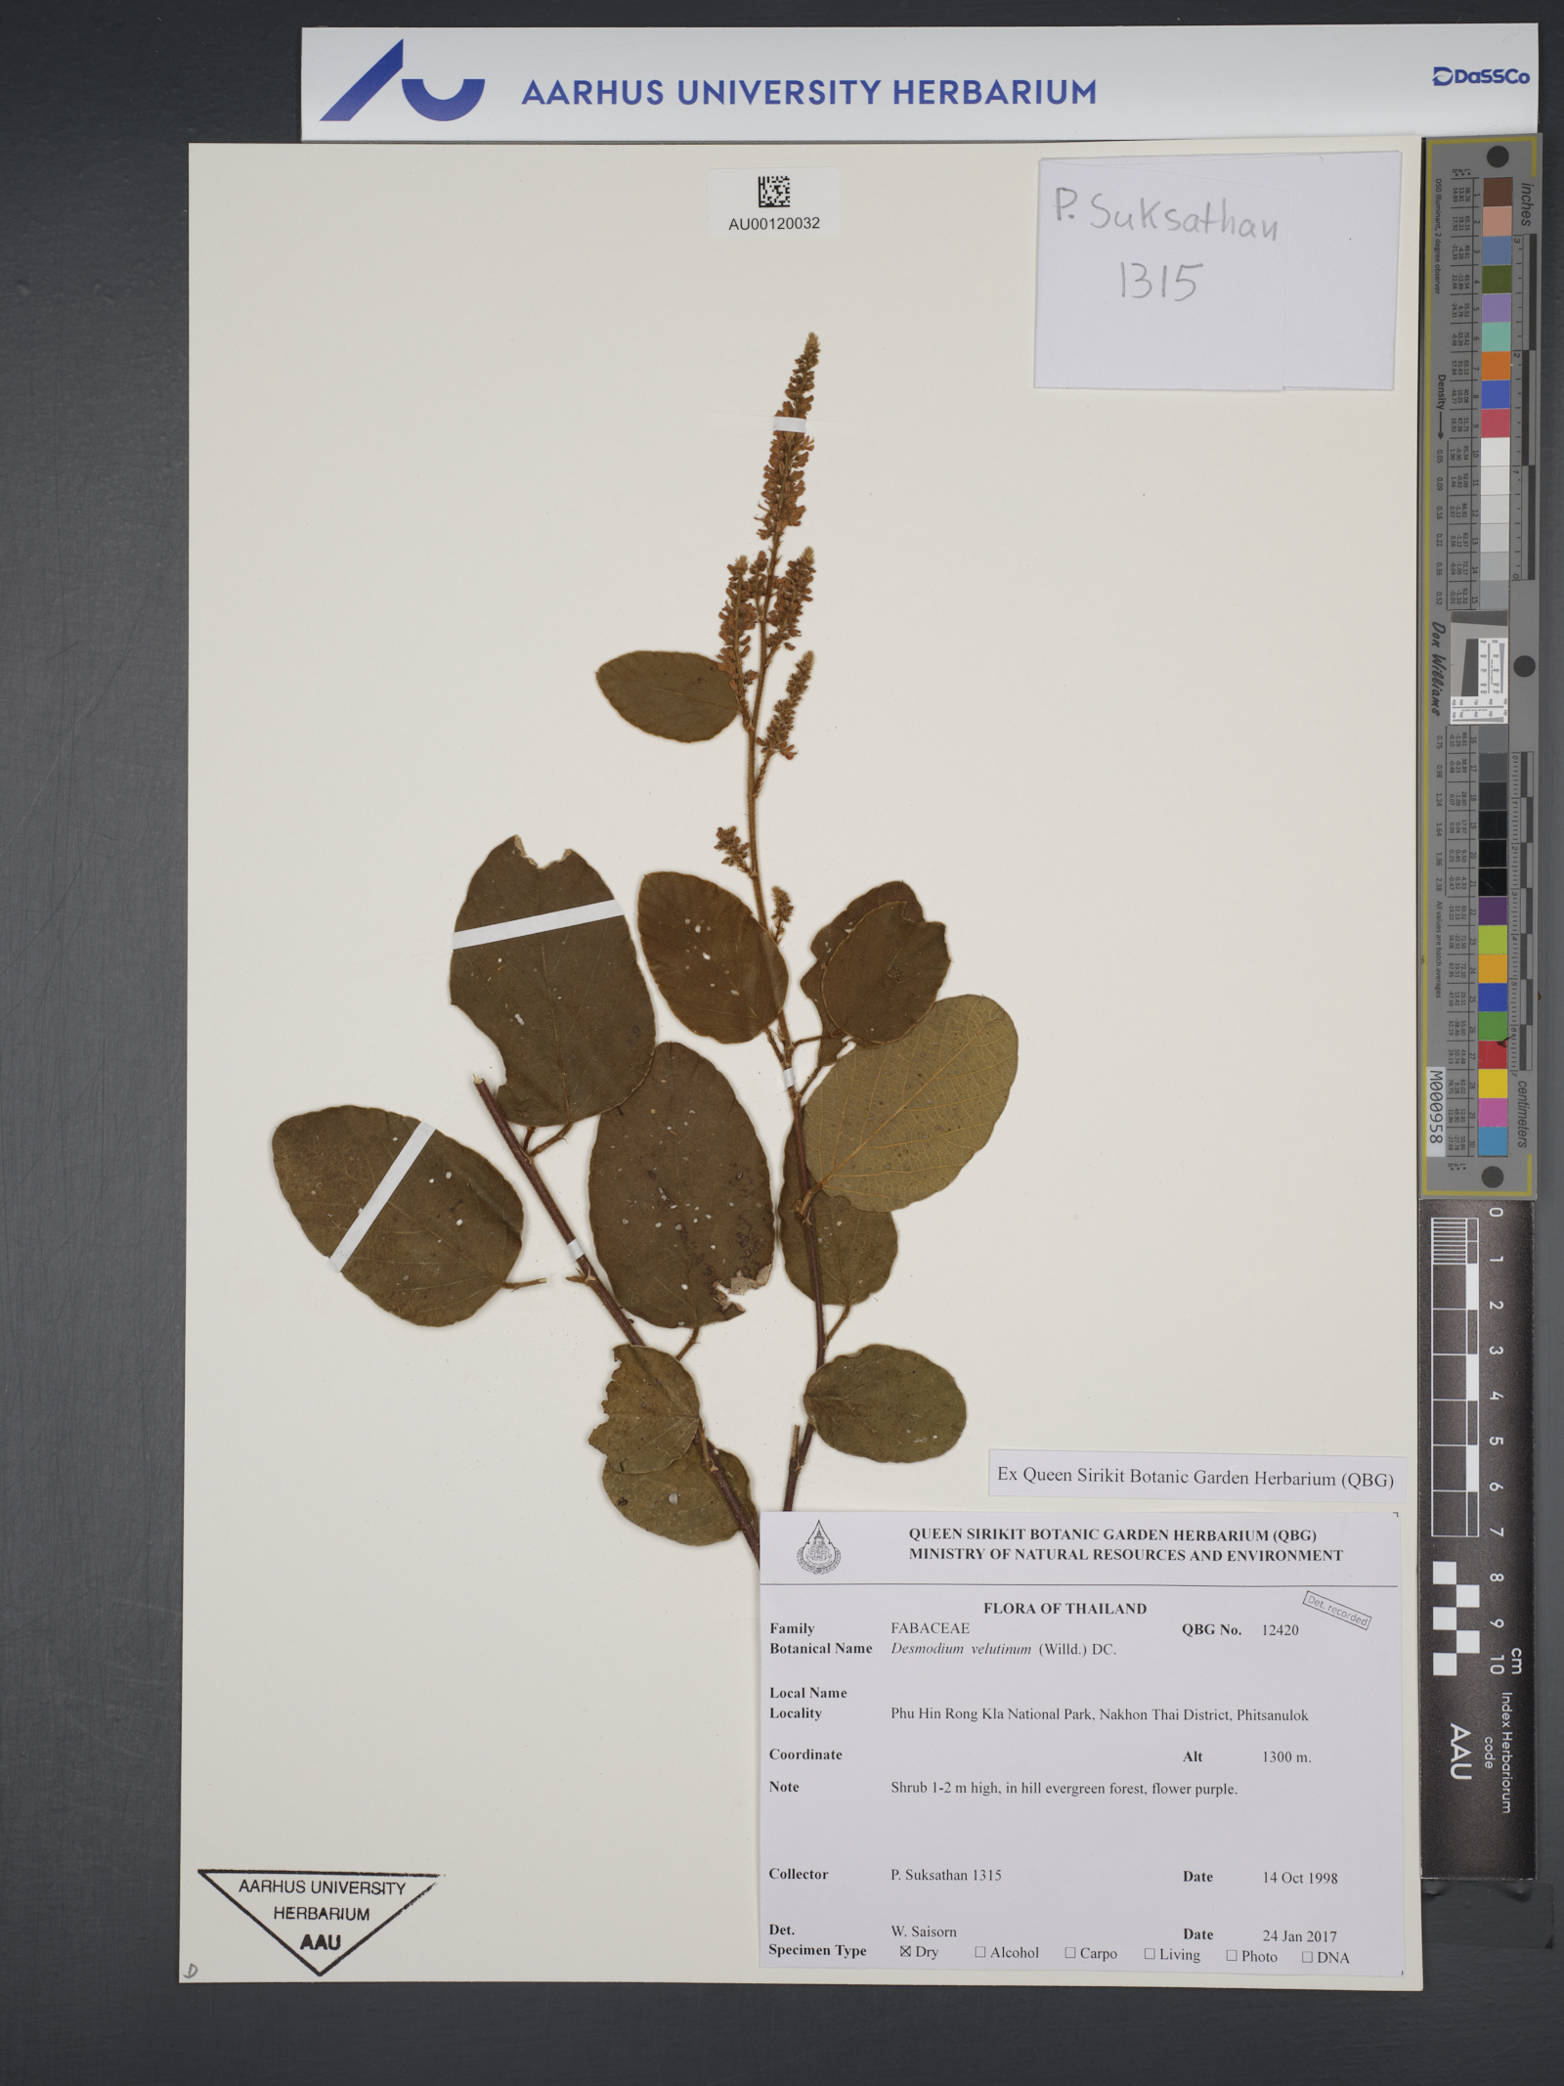Click the DaSSCo logo

(x=1480, y=76)
